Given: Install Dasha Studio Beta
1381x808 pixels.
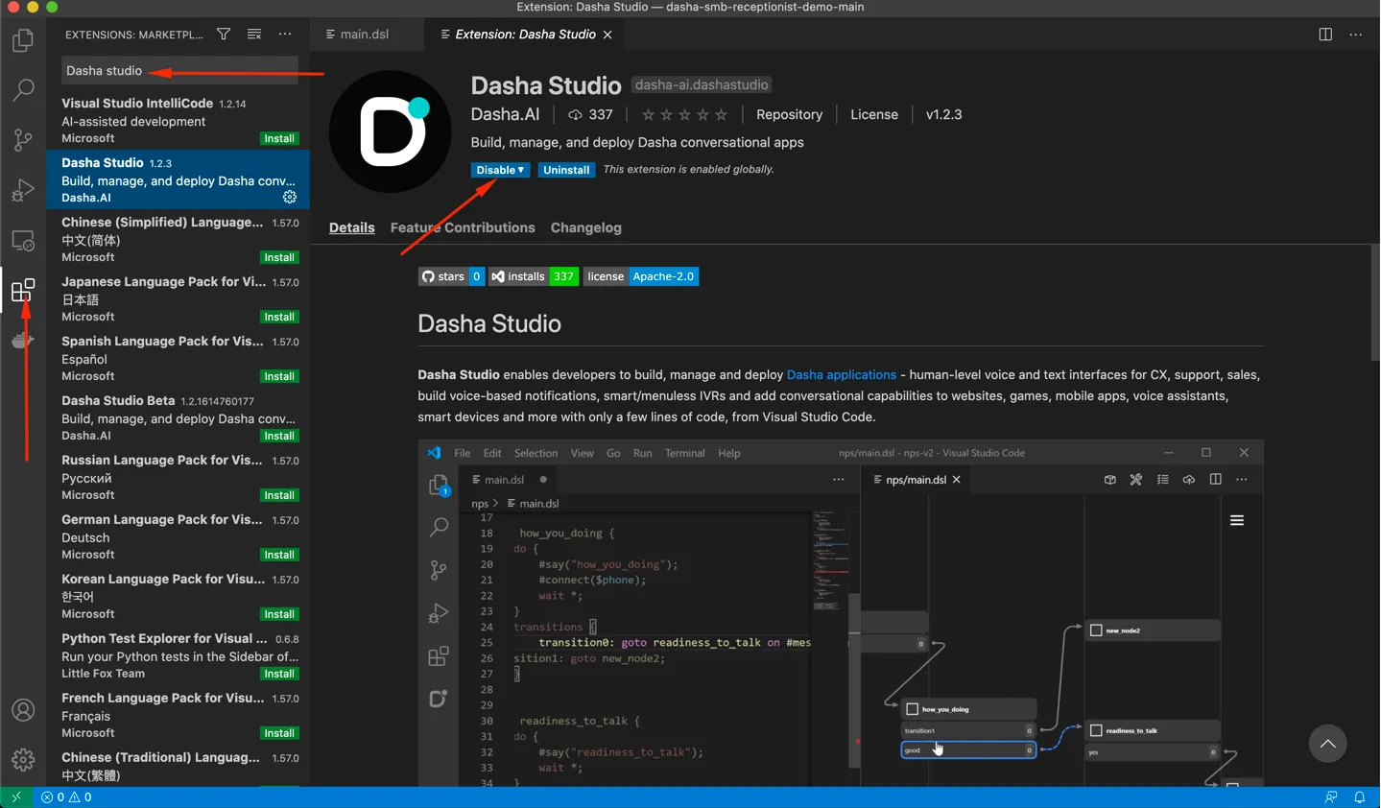Looking at the screenshot, I should click(279, 437).
